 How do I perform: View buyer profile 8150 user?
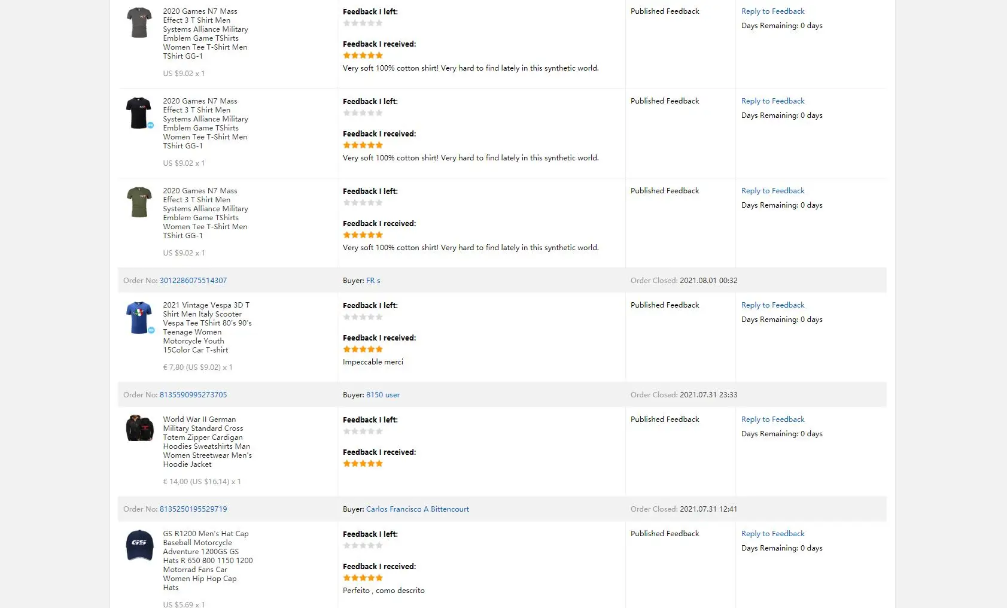pos(383,395)
